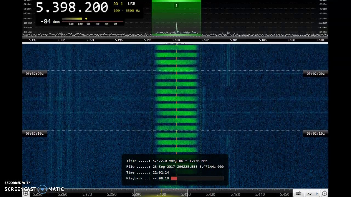Screen dimensions: 351x197
Task: Click the 20:02:10z timestamp on the left
Action: click(x=35, y=134)
